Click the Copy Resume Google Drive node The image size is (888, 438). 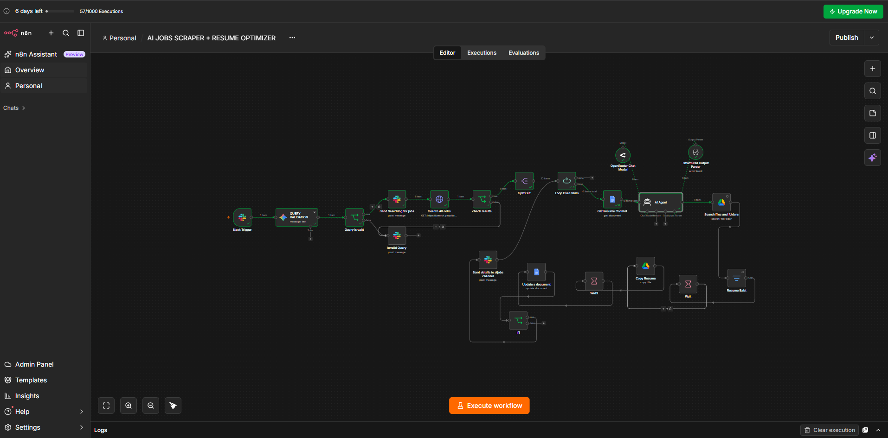646,267
